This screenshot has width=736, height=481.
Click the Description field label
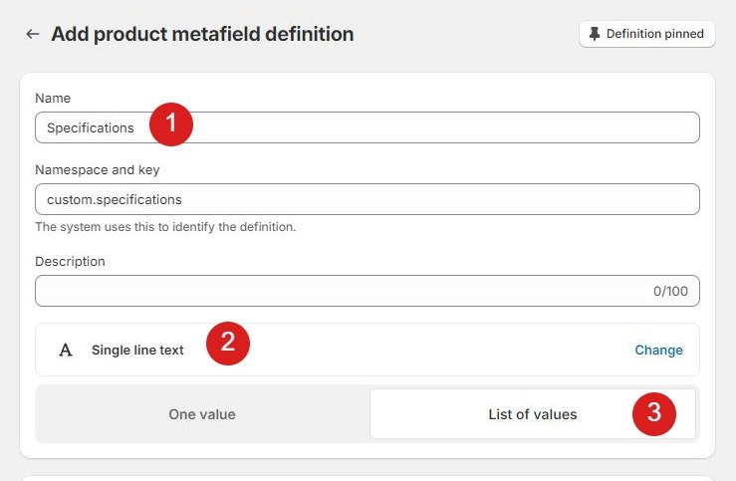click(70, 261)
